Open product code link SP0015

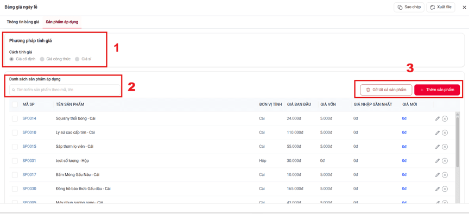[29, 147]
